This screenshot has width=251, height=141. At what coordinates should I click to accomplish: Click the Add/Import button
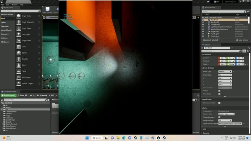point(9,96)
